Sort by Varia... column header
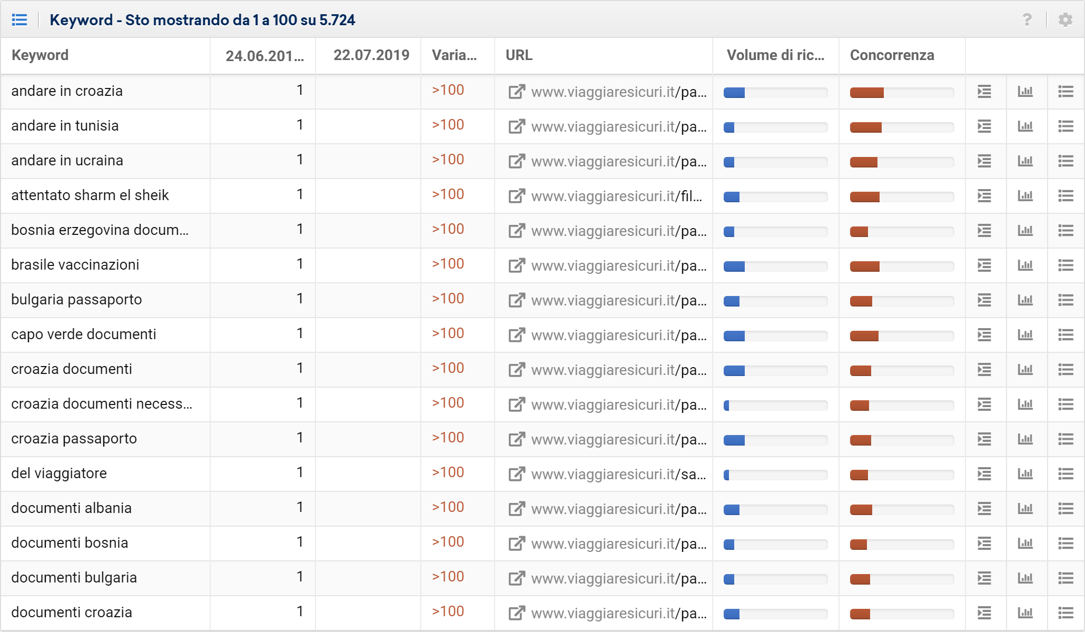1085x632 pixels. click(x=454, y=55)
